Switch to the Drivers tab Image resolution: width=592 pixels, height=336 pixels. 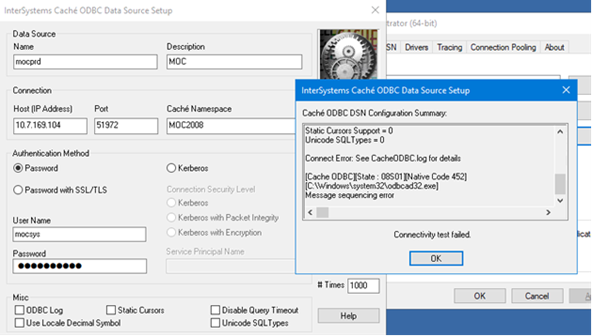416,47
